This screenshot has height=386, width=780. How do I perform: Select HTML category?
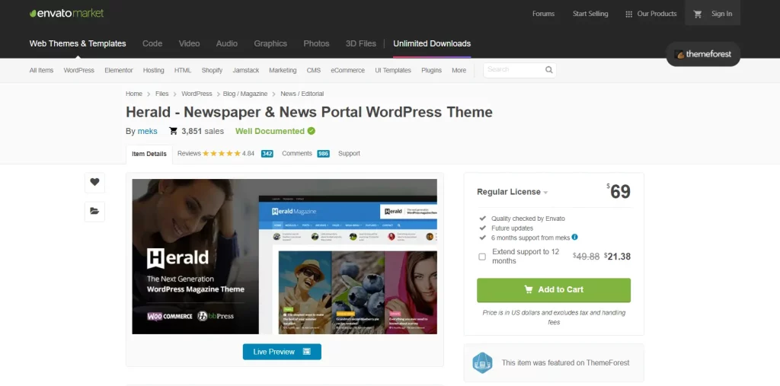click(183, 71)
